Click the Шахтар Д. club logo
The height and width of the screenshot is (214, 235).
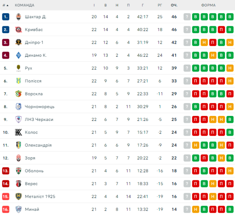pos(19,17)
